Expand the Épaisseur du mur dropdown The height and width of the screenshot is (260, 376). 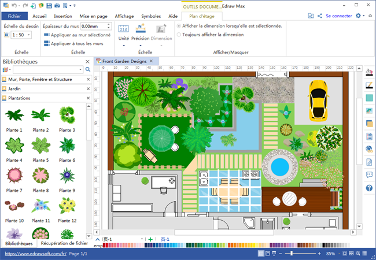pyautogui.click(x=109, y=26)
